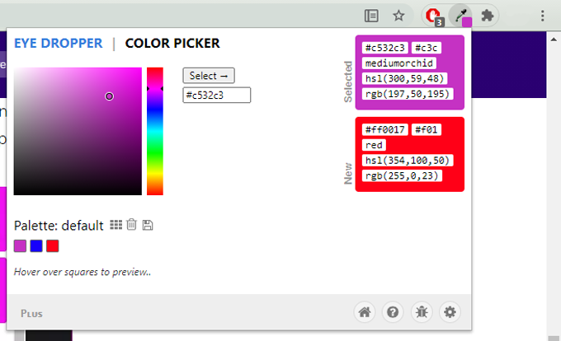
Task: Copy the red color name
Action: point(374,145)
